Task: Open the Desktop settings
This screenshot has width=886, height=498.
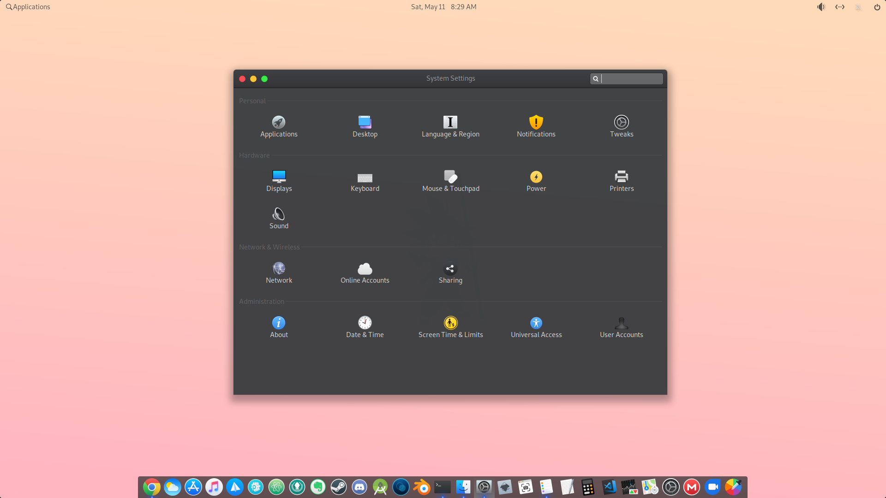Action: [x=365, y=126]
